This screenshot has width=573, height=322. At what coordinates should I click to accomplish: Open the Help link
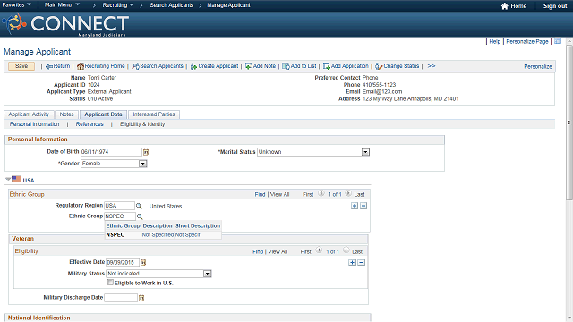[x=495, y=42]
